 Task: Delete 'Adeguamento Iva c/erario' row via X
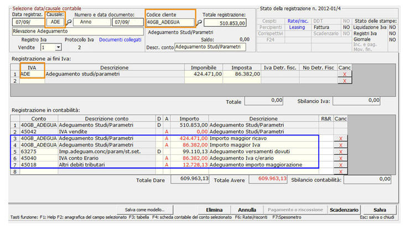(340, 159)
